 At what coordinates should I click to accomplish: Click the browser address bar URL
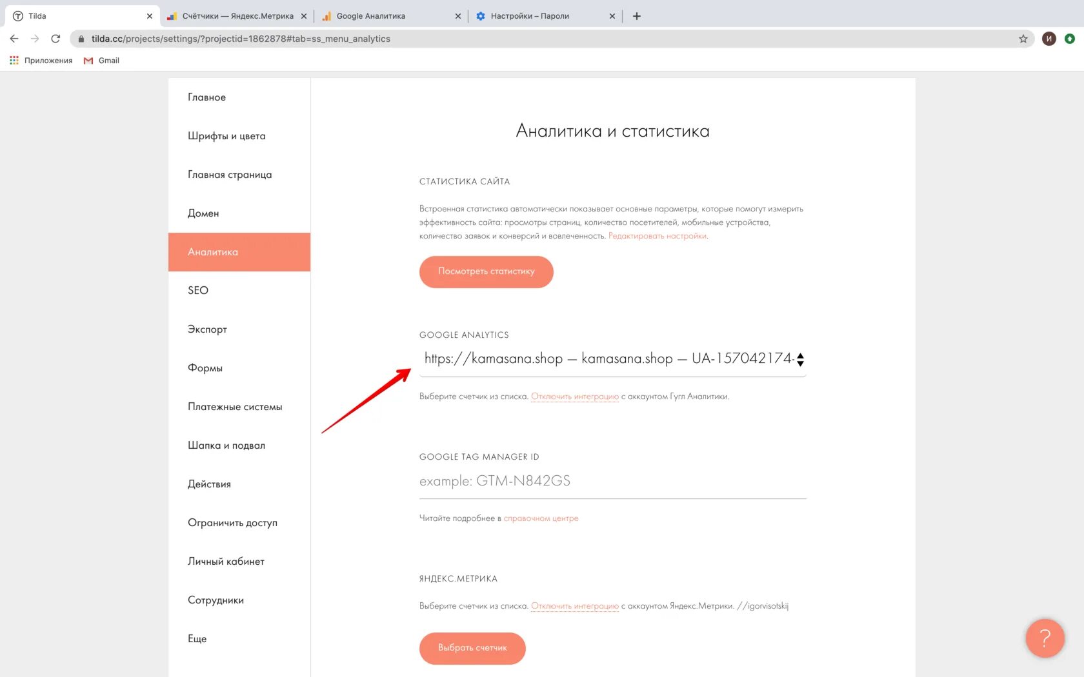coord(241,39)
